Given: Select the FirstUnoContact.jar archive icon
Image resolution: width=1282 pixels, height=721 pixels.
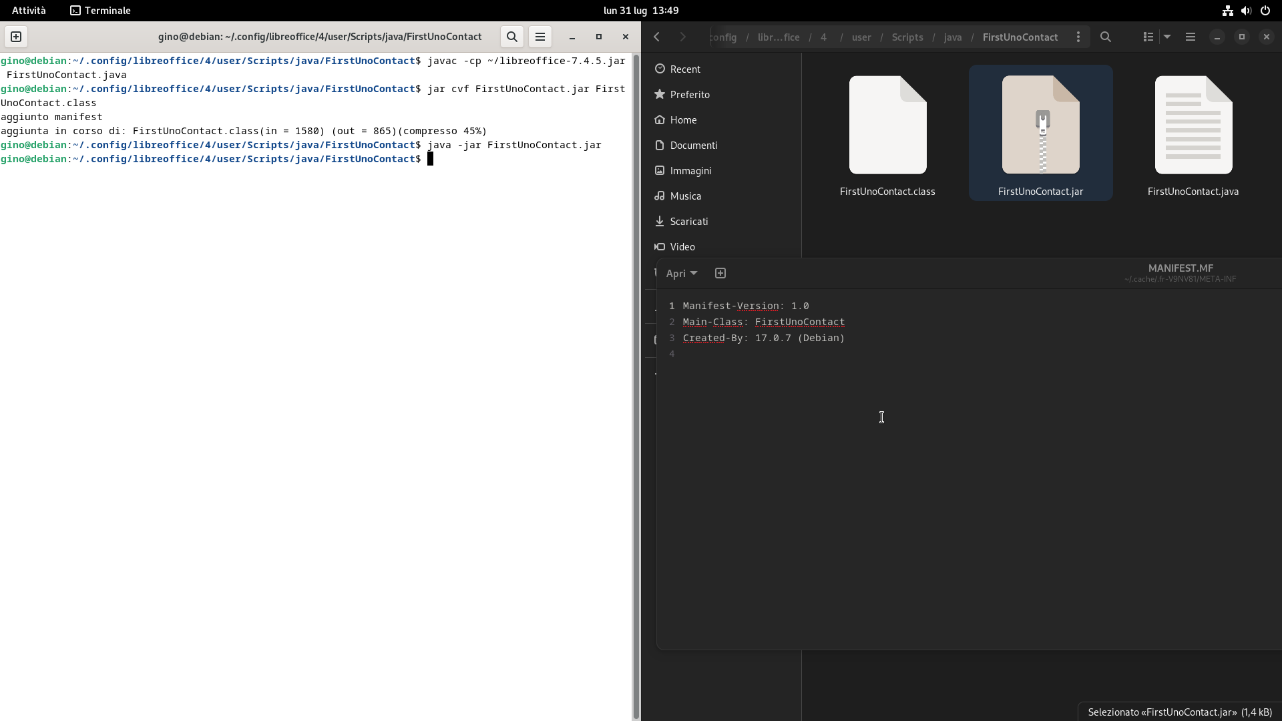Looking at the screenshot, I should pyautogui.click(x=1040, y=125).
